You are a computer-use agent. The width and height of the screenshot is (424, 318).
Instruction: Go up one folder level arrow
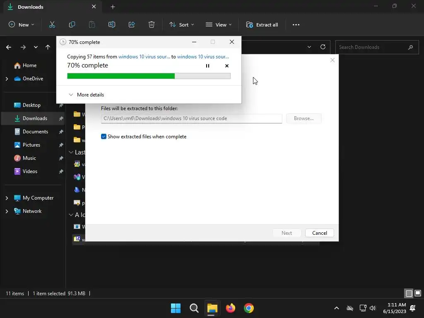click(48, 47)
